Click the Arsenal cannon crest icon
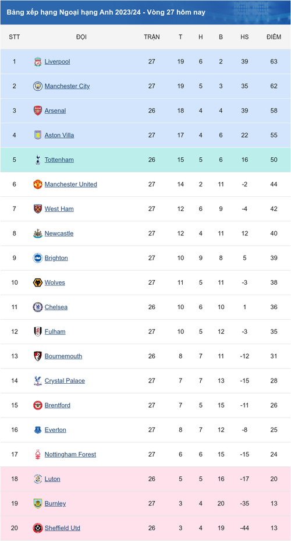291x541 pixels. click(38, 111)
